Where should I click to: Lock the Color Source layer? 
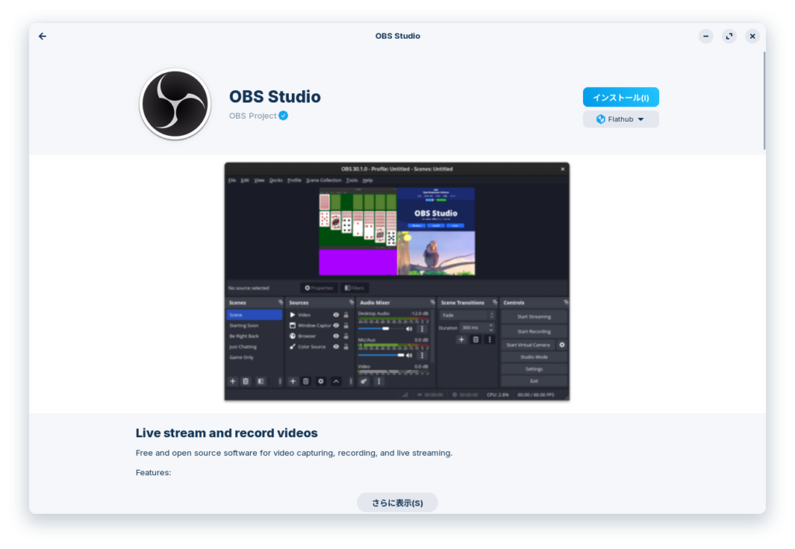(x=345, y=347)
